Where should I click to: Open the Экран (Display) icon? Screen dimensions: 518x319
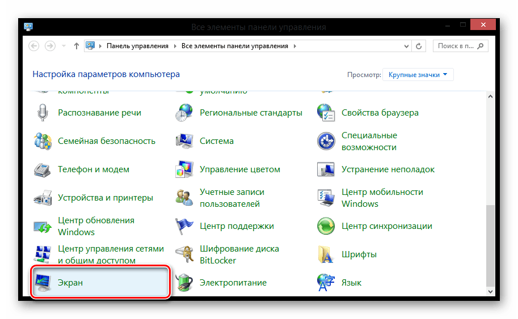pyautogui.click(x=43, y=282)
